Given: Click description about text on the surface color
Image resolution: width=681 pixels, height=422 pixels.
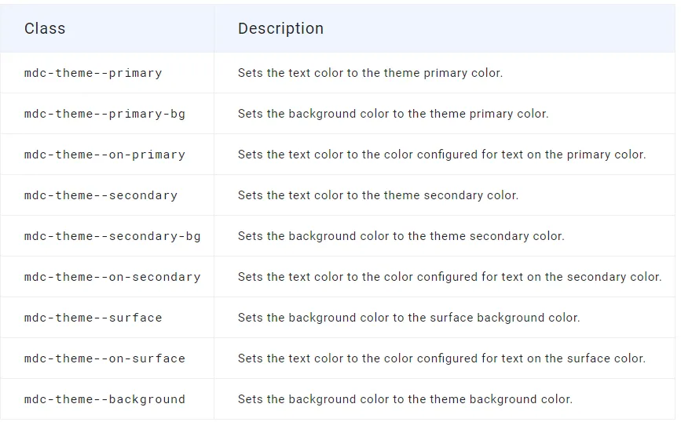Looking at the screenshot, I should 441,358.
